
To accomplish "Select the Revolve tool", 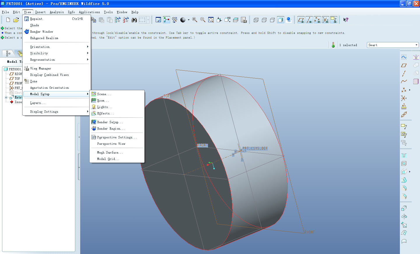I will 404,217.
